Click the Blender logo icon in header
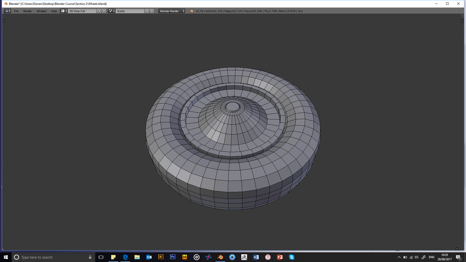 tap(191, 11)
